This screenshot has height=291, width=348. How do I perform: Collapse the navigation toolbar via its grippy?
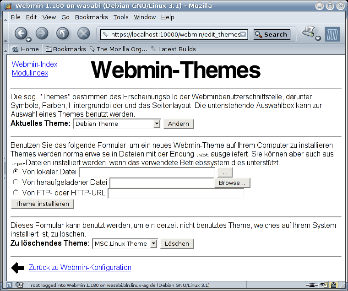5,33
